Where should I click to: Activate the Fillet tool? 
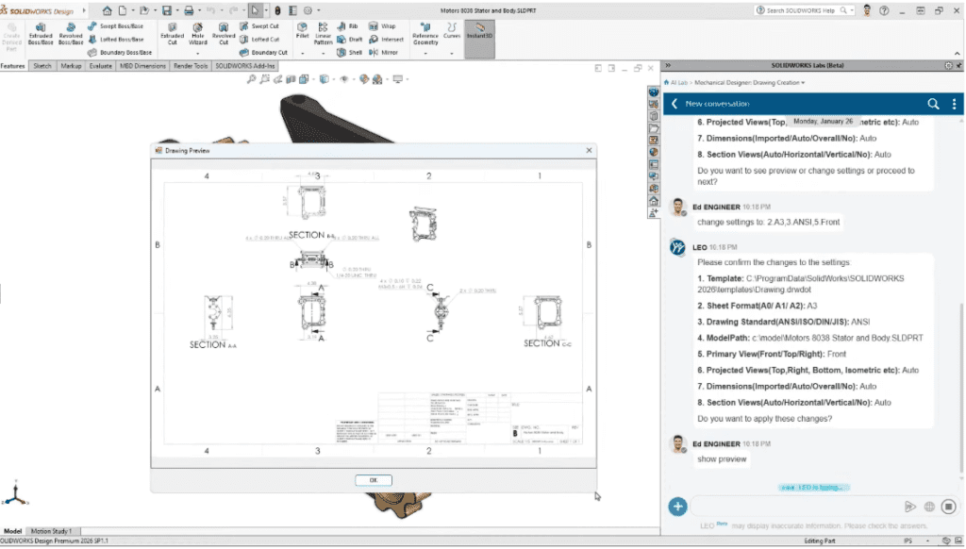[303, 32]
